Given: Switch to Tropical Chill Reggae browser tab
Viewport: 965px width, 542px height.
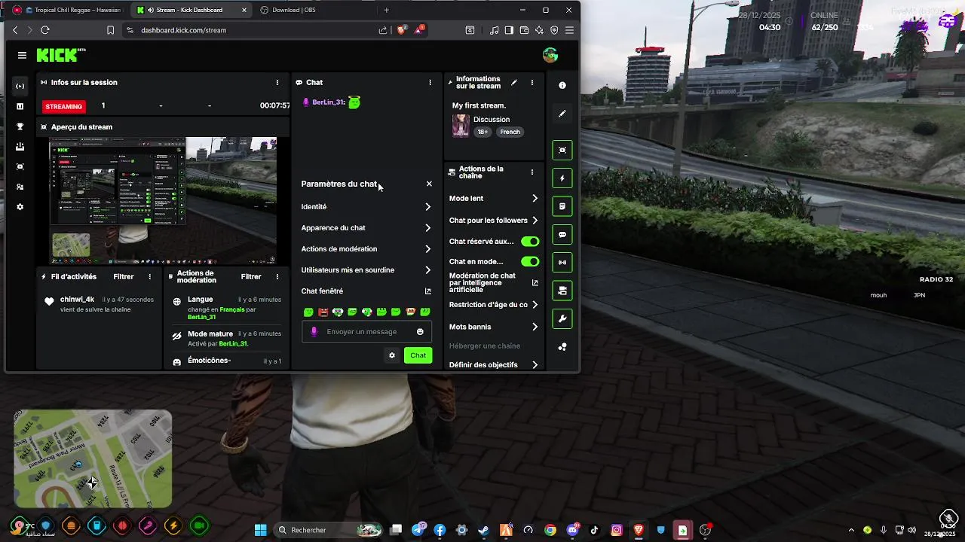Looking at the screenshot, I should click(x=68, y=10).
